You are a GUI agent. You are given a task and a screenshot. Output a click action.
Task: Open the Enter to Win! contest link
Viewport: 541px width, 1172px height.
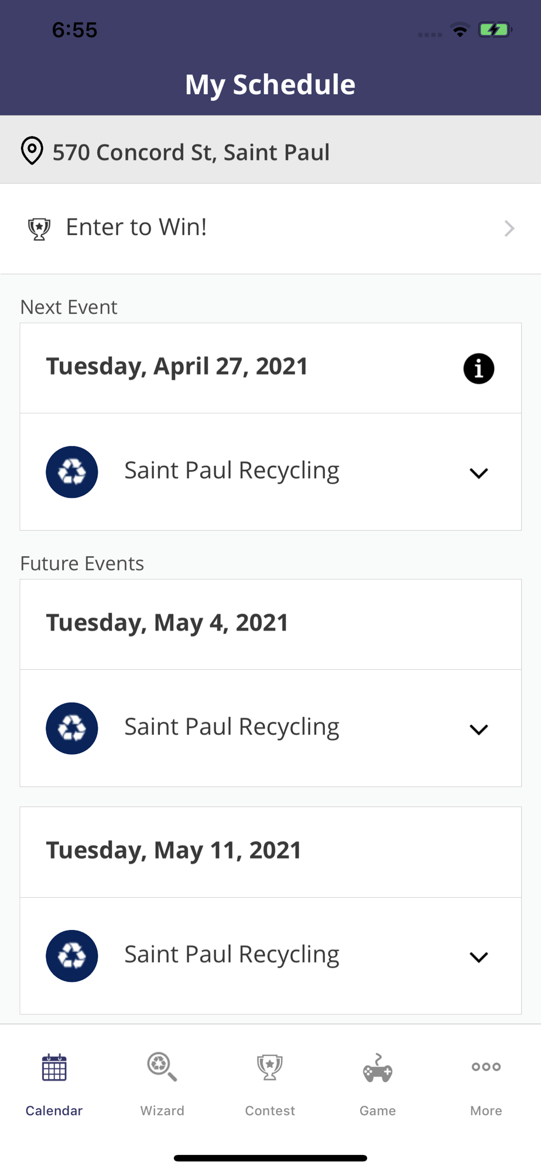[136, 227]
